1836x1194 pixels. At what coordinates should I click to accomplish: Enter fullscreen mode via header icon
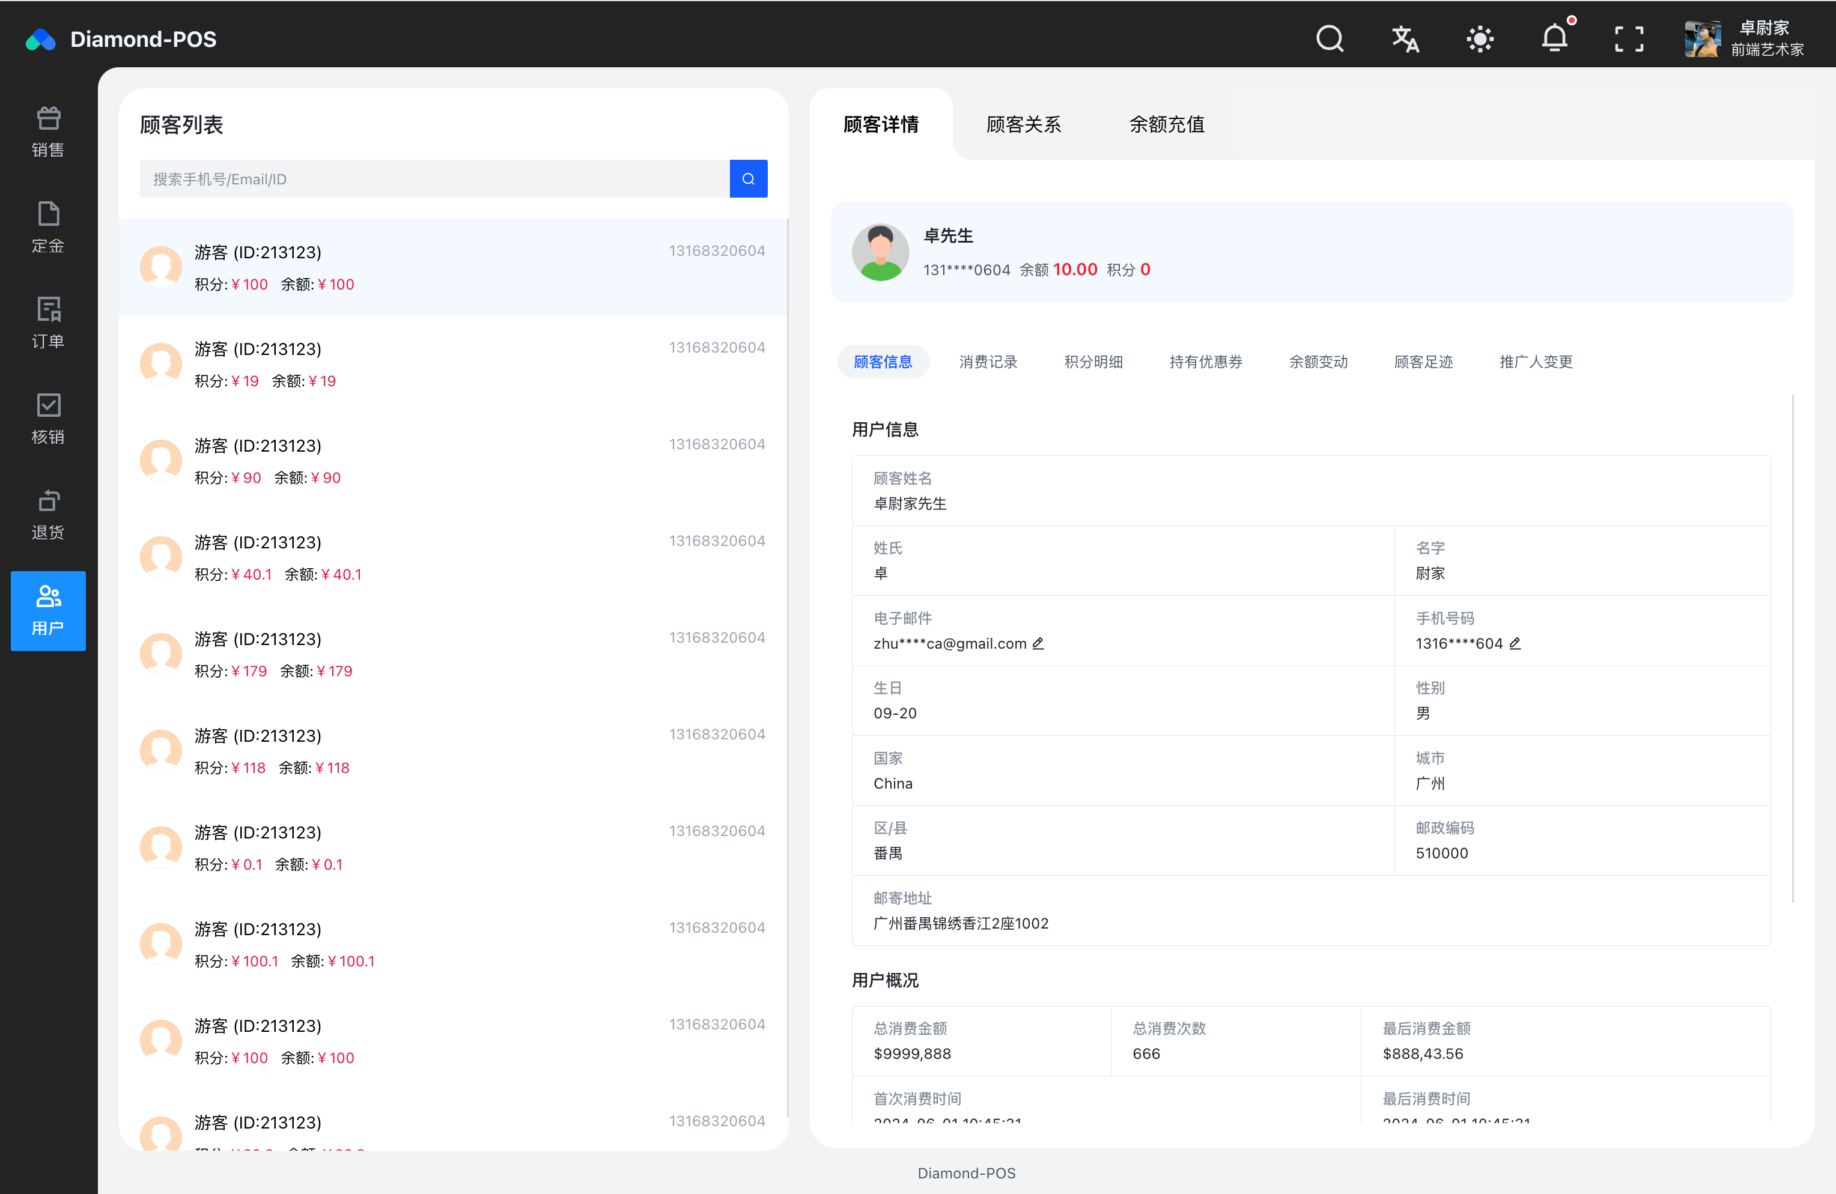click(x=1629, y=38)
